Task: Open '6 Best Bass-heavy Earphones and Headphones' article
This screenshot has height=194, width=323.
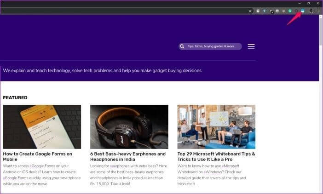Action: pos(128,157)
